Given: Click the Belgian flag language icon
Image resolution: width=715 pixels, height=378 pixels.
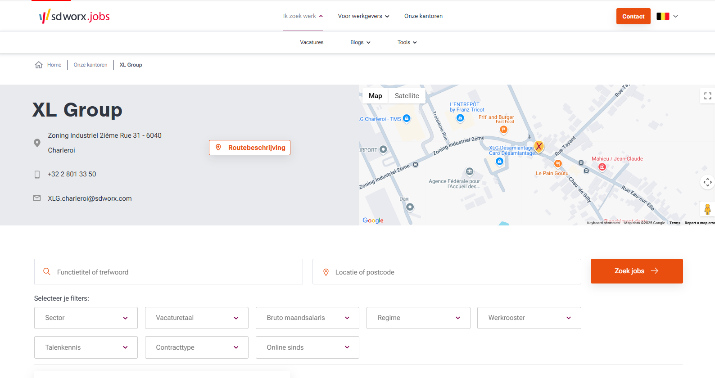Looking at the screenshot, I should coord(663,16).
